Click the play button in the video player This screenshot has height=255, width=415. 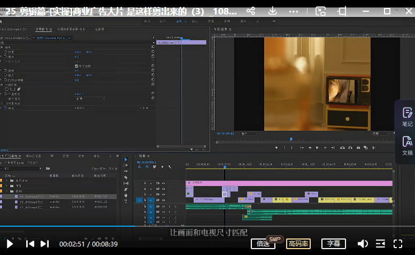(x=10, y=244)
